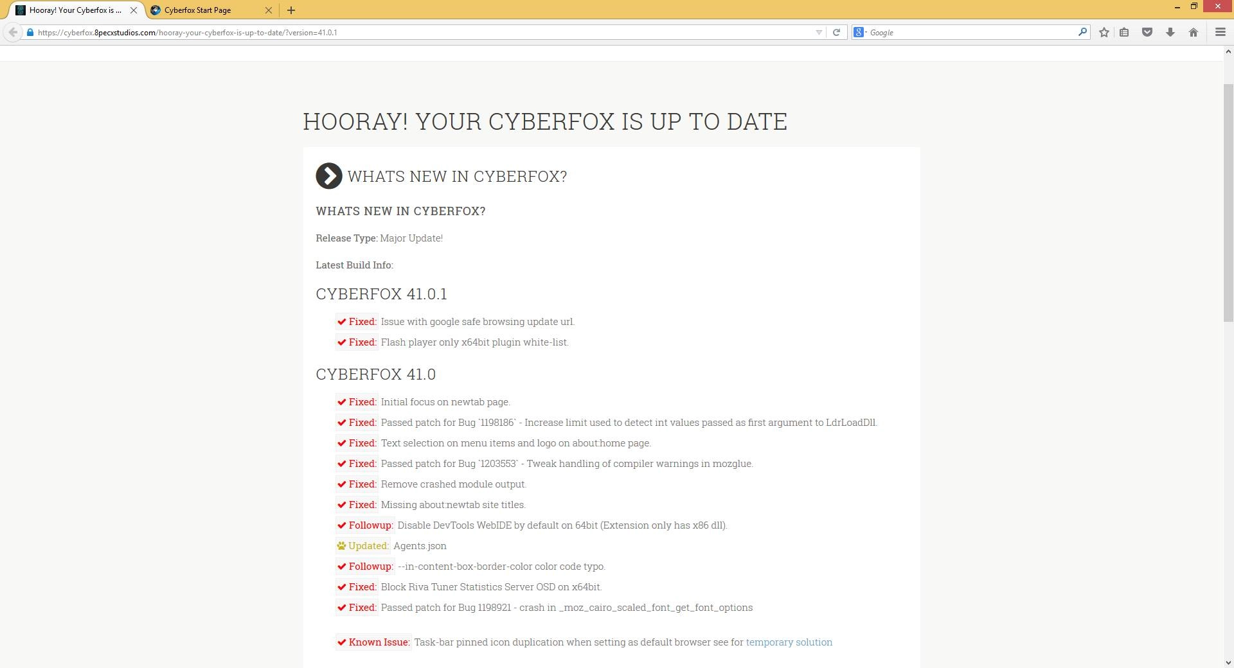The width and height of the screenshot is (1234, 668).
Task: Click Missing about:newtab site titles text
Action: click(453, 505)
